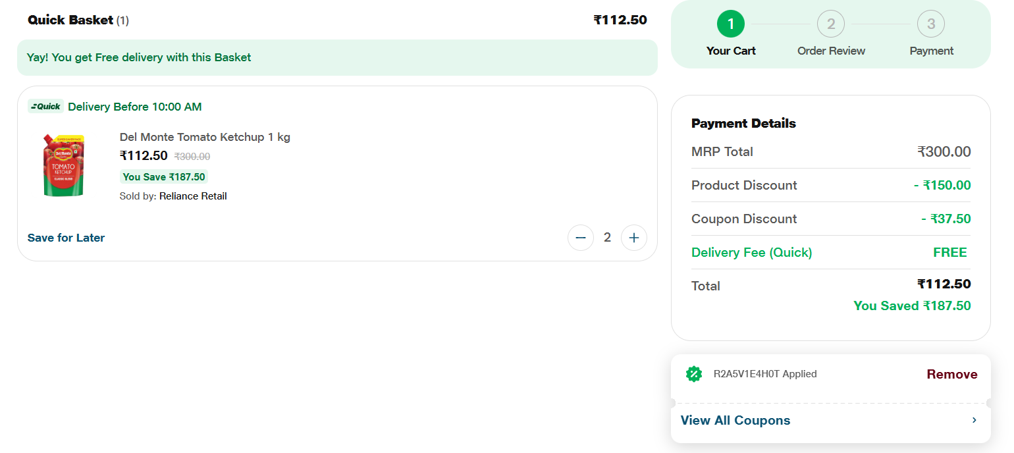Screen dimensions: 1014x453
Task: Go to step 1 Your Cart circle
Action: pyautogui.click(x=730, y=24)
